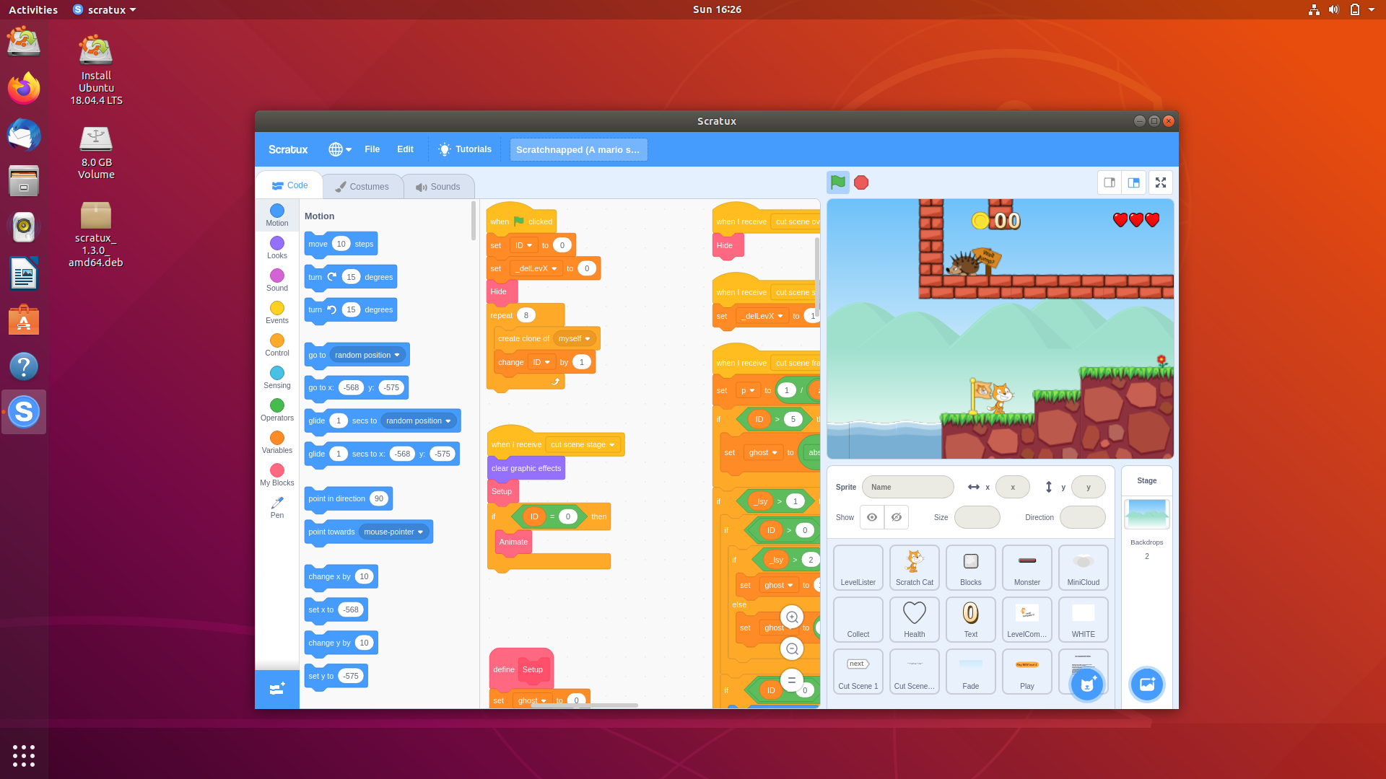This screenshot has height=779, width=1386.
Task: Toggle show visibility eye icon
Action: 872,516
